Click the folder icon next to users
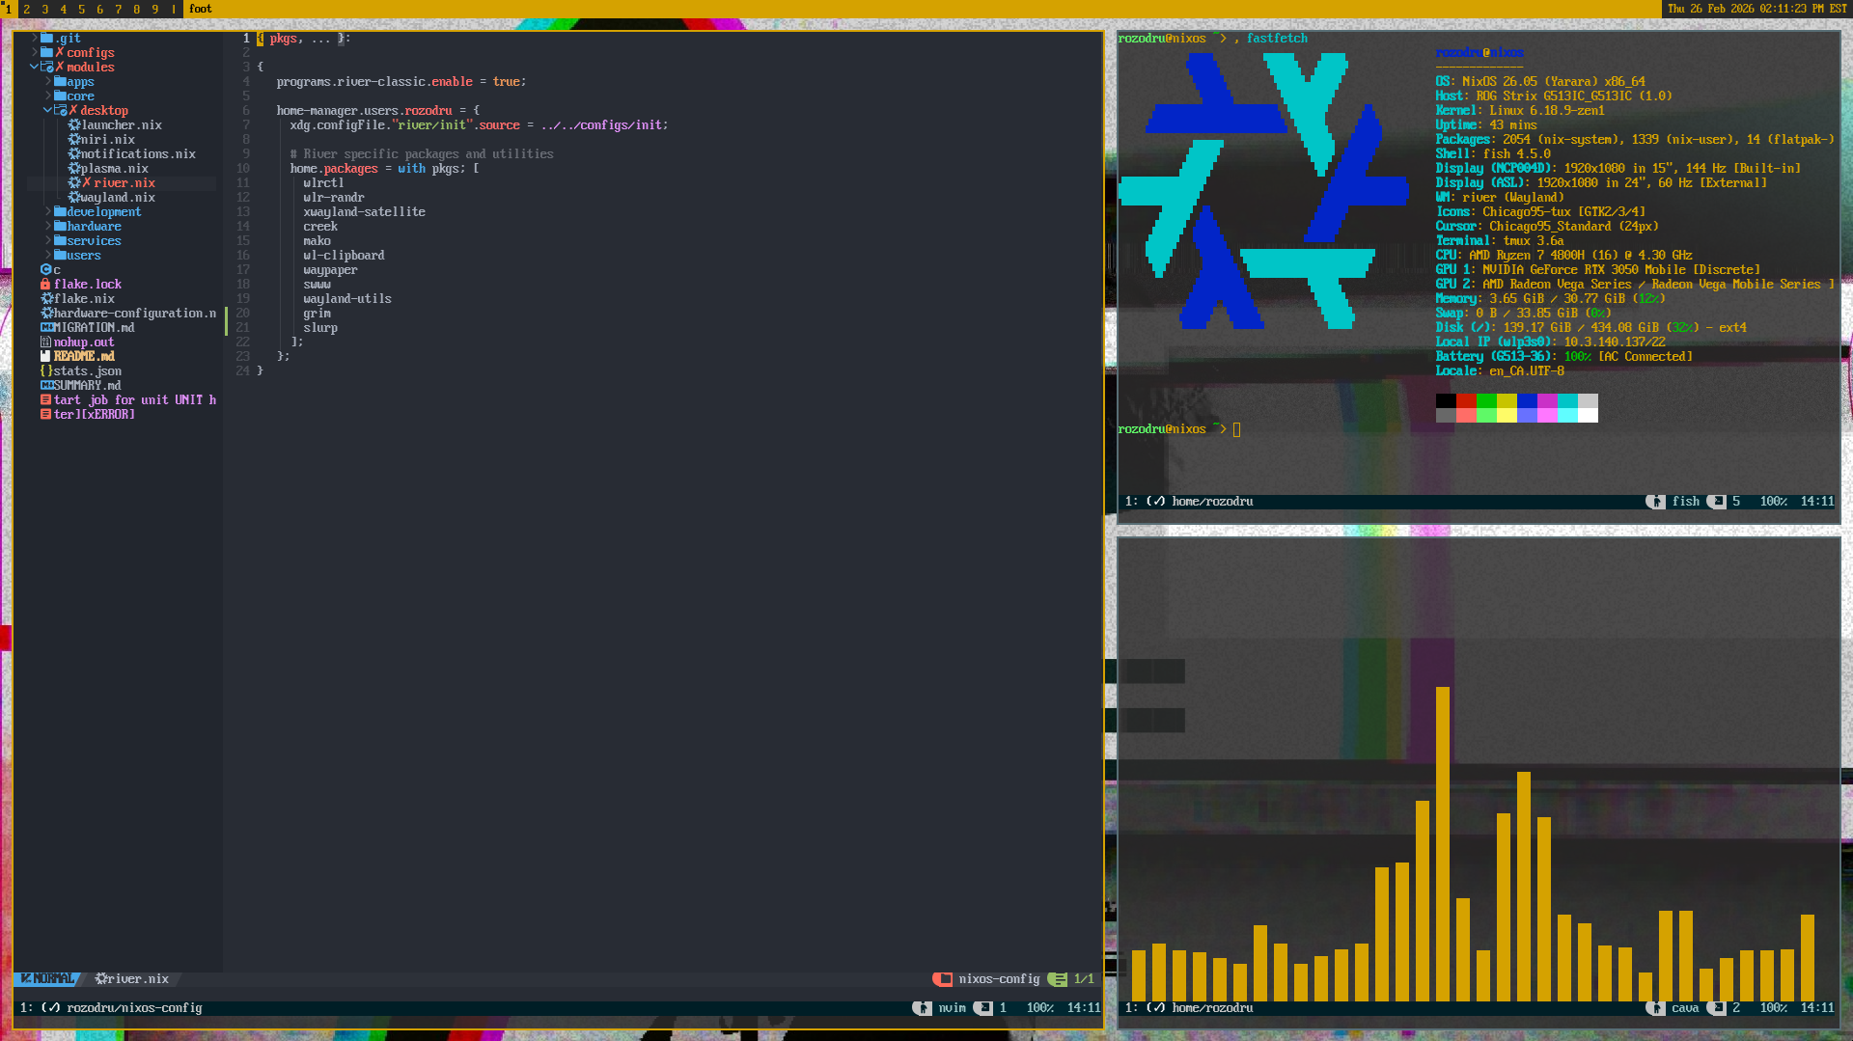The width and height of the screenshot is (1853, 1041). pyautogui.click(x=60, y=256)
